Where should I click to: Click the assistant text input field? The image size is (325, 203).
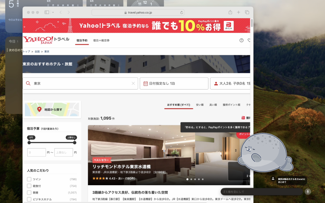click(262, 192)
